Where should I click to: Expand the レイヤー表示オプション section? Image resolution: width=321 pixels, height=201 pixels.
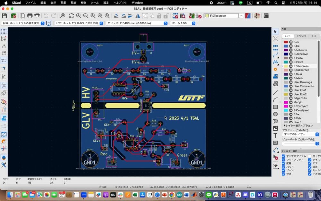tap(298, 125)
